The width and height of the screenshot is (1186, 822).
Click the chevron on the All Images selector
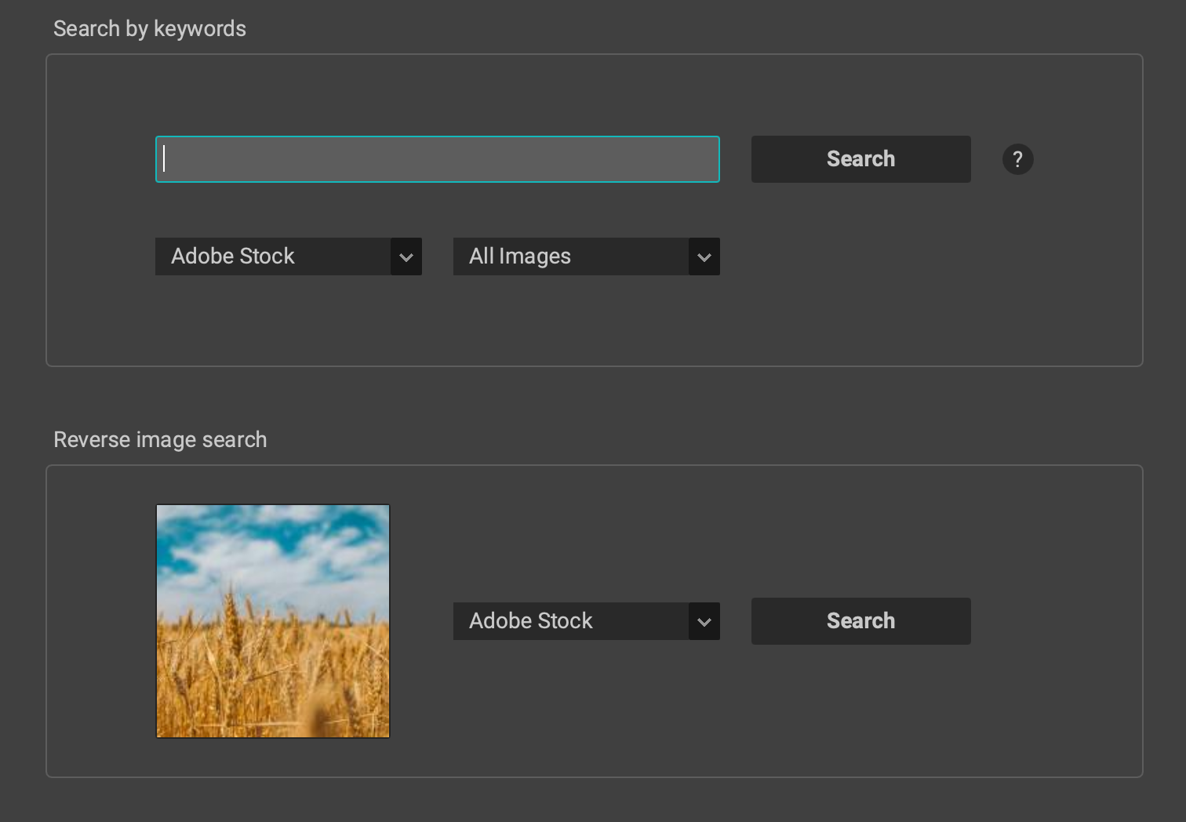coord(704,256)
